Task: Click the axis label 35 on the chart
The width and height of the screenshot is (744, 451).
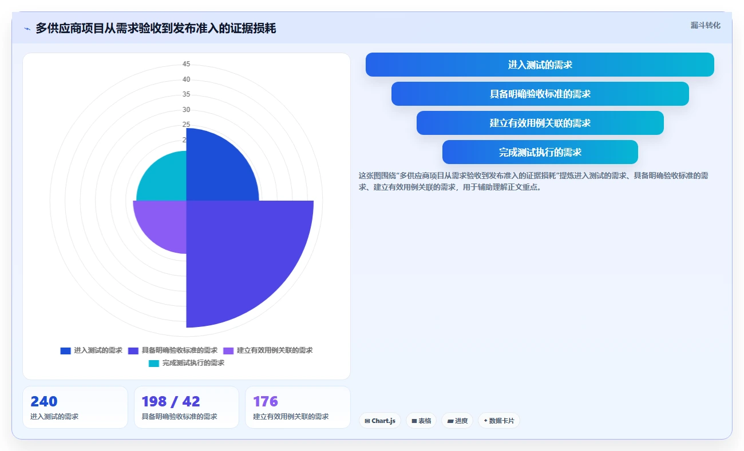Action: point(187,94)
